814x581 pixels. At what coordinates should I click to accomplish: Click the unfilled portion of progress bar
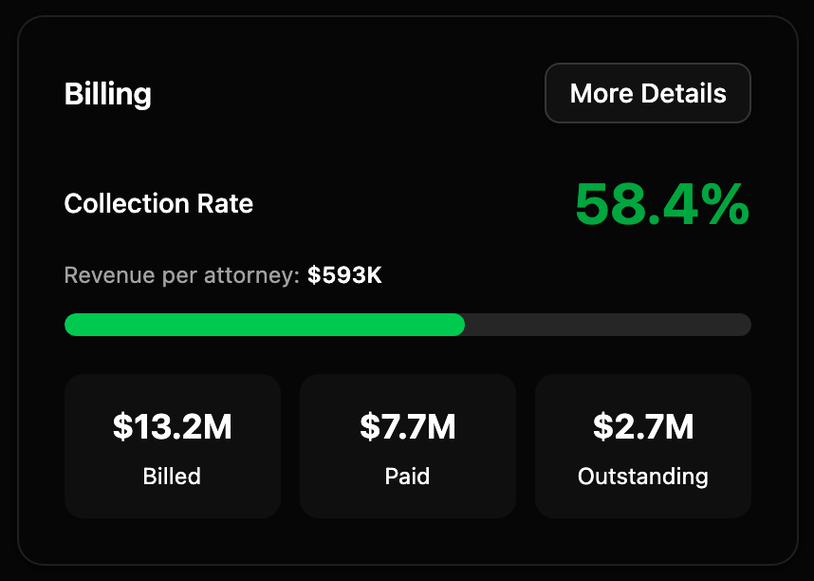click(607, 325)
